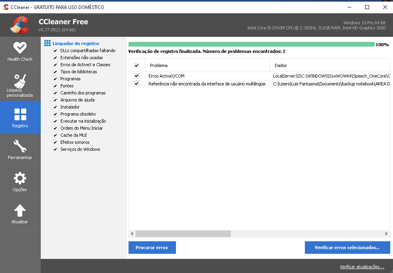Open the Verificar atualizações link

(x=362, y=267)
